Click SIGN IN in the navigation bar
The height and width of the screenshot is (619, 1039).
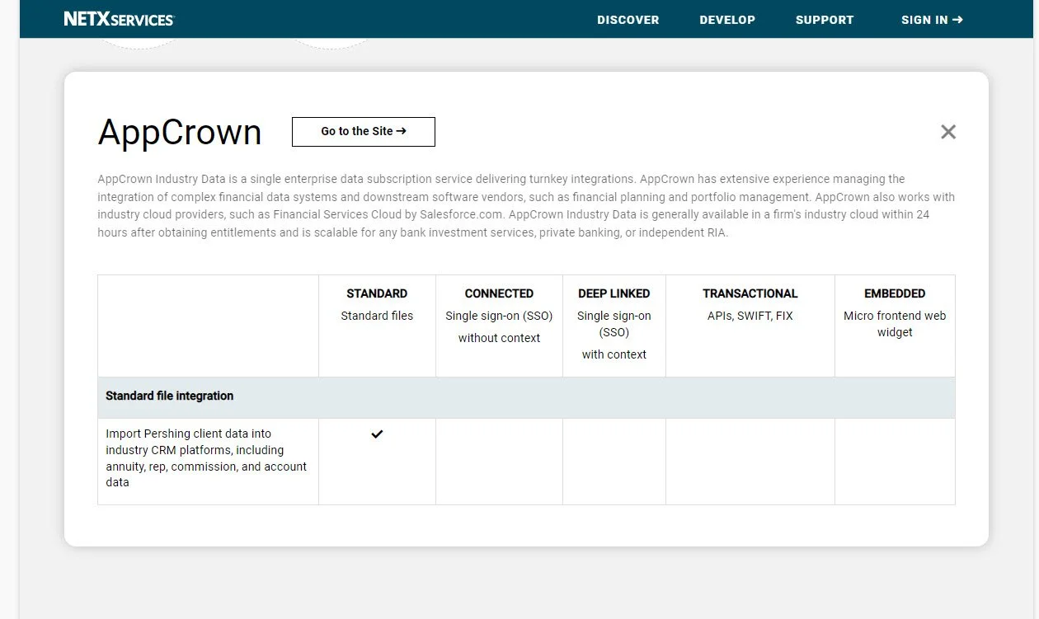click(x=924, y=20)
